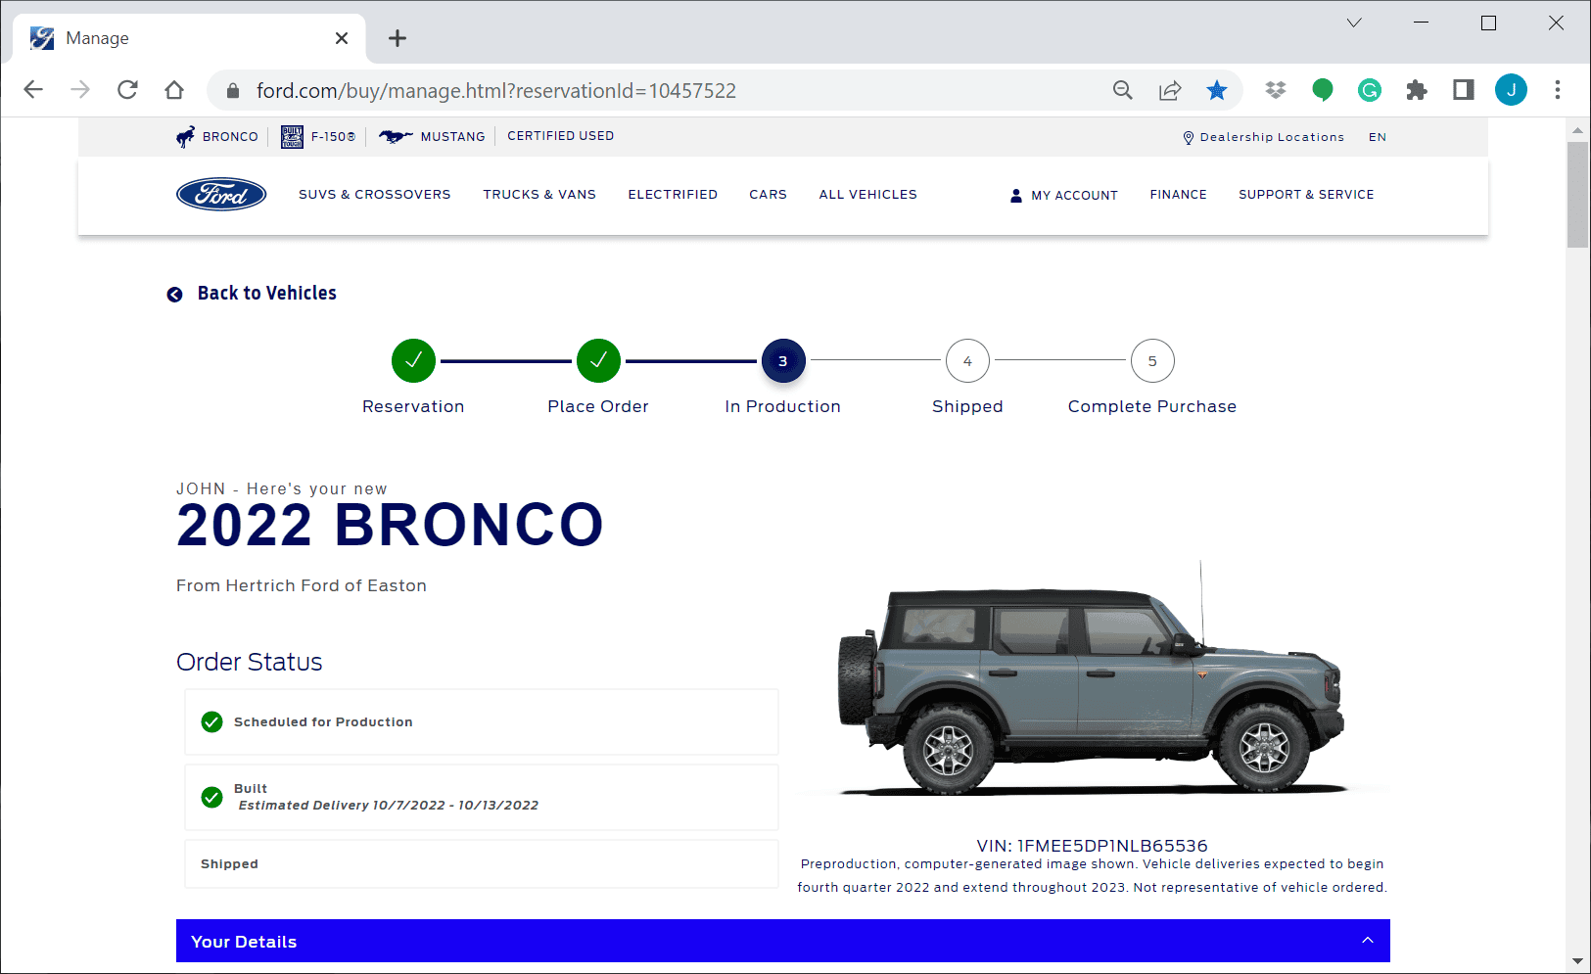Open MY ACCOUNT menu

tap(1074, 196)
